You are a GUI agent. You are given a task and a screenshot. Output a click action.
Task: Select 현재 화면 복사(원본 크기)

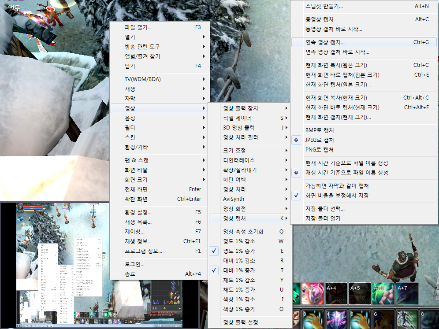(x=364, y=65)
